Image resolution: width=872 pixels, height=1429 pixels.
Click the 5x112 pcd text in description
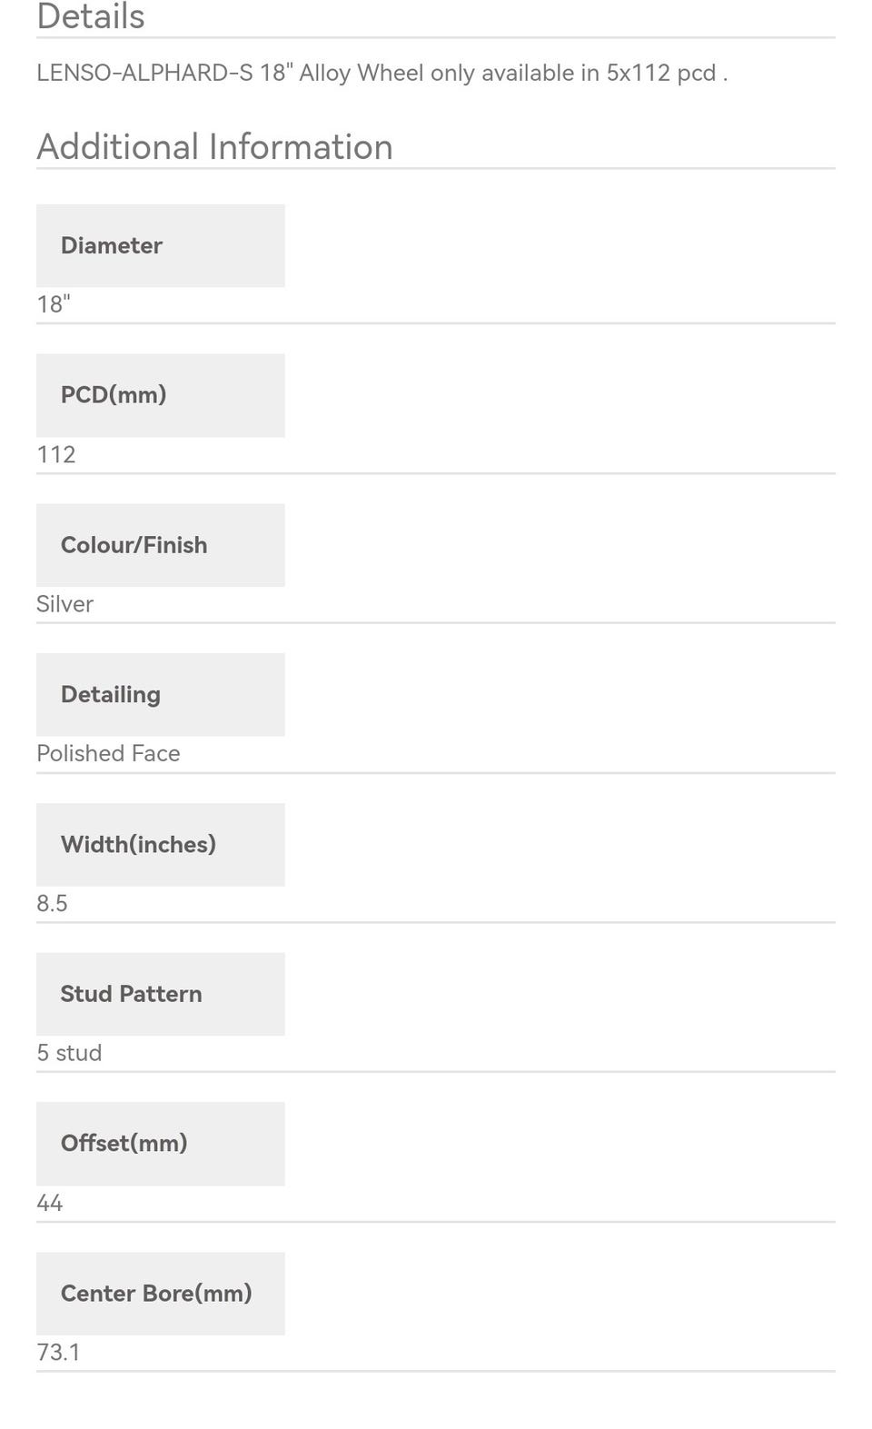pyautogui.click(x=661, y=73)
